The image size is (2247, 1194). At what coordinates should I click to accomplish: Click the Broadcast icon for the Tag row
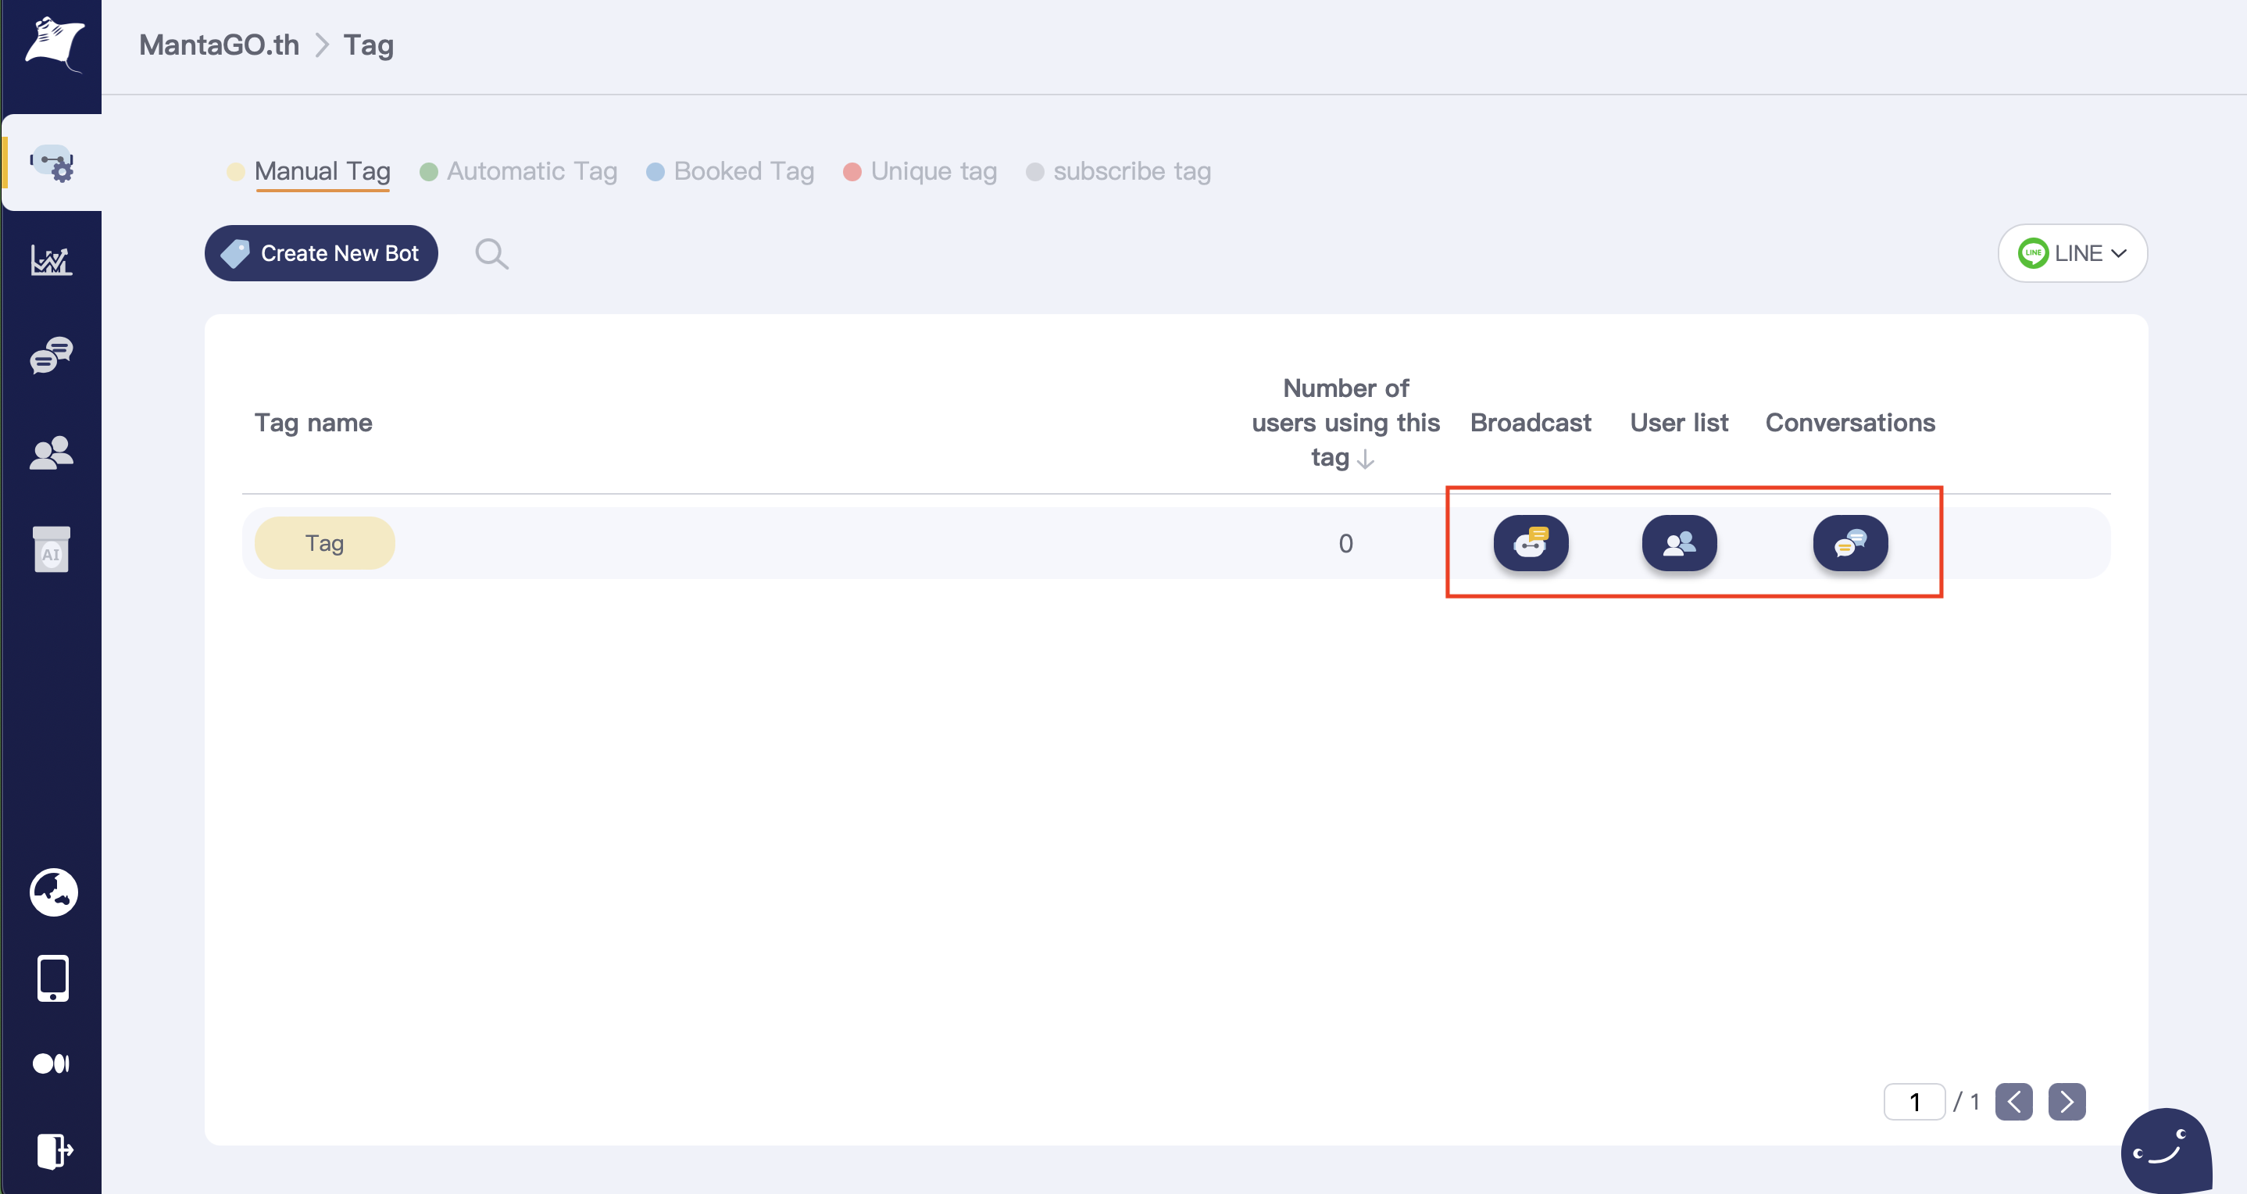pyautogui.click(x=1530, y=542)
